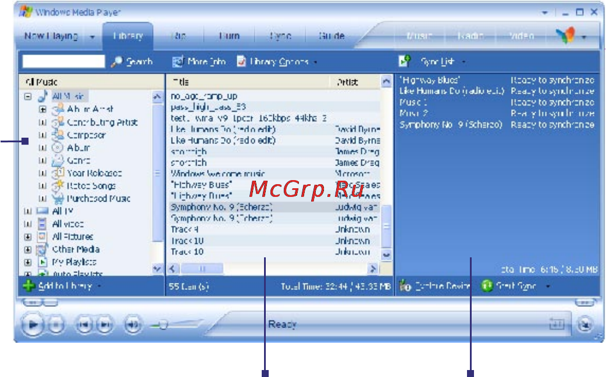
Task: Select Album Artist icon in tree
Action: [58, 109]
